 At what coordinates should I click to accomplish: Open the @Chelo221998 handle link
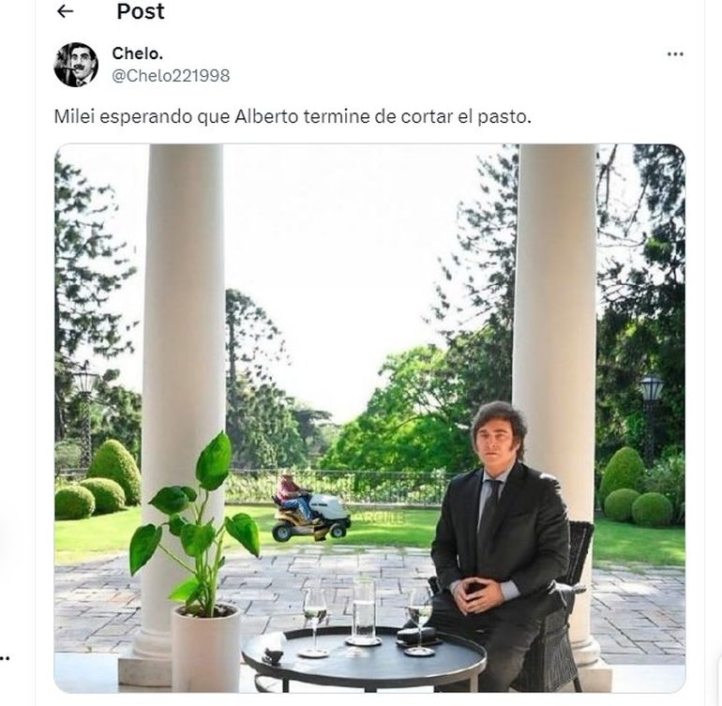tap(171, 76)
